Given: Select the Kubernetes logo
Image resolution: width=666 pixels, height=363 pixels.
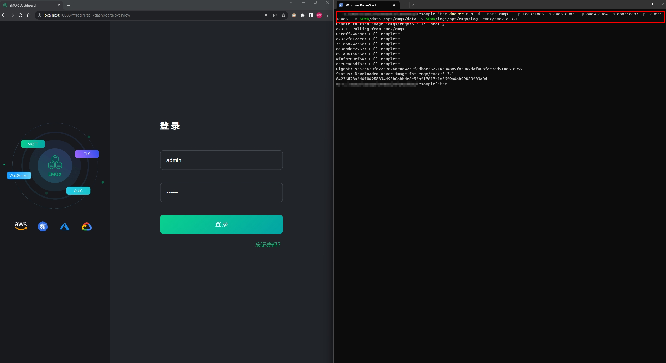Looking at the screenshot, I should [x=43, y=226].
